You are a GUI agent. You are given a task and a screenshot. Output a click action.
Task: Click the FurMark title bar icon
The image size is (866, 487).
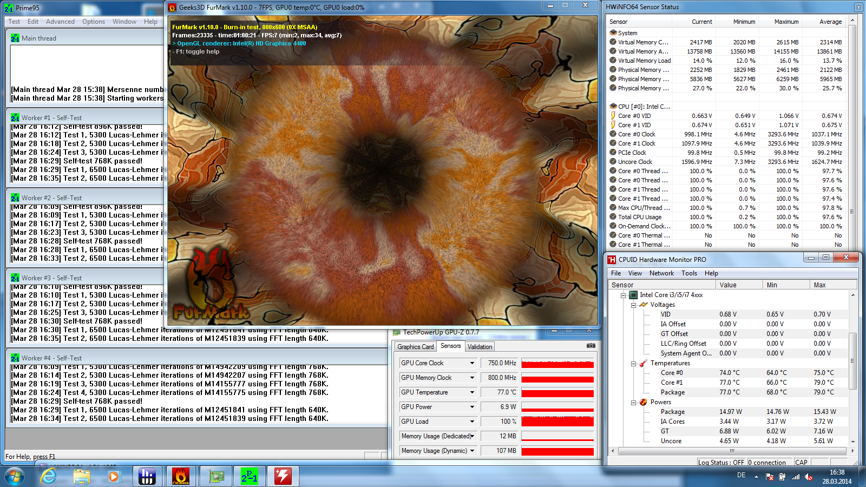173,8
